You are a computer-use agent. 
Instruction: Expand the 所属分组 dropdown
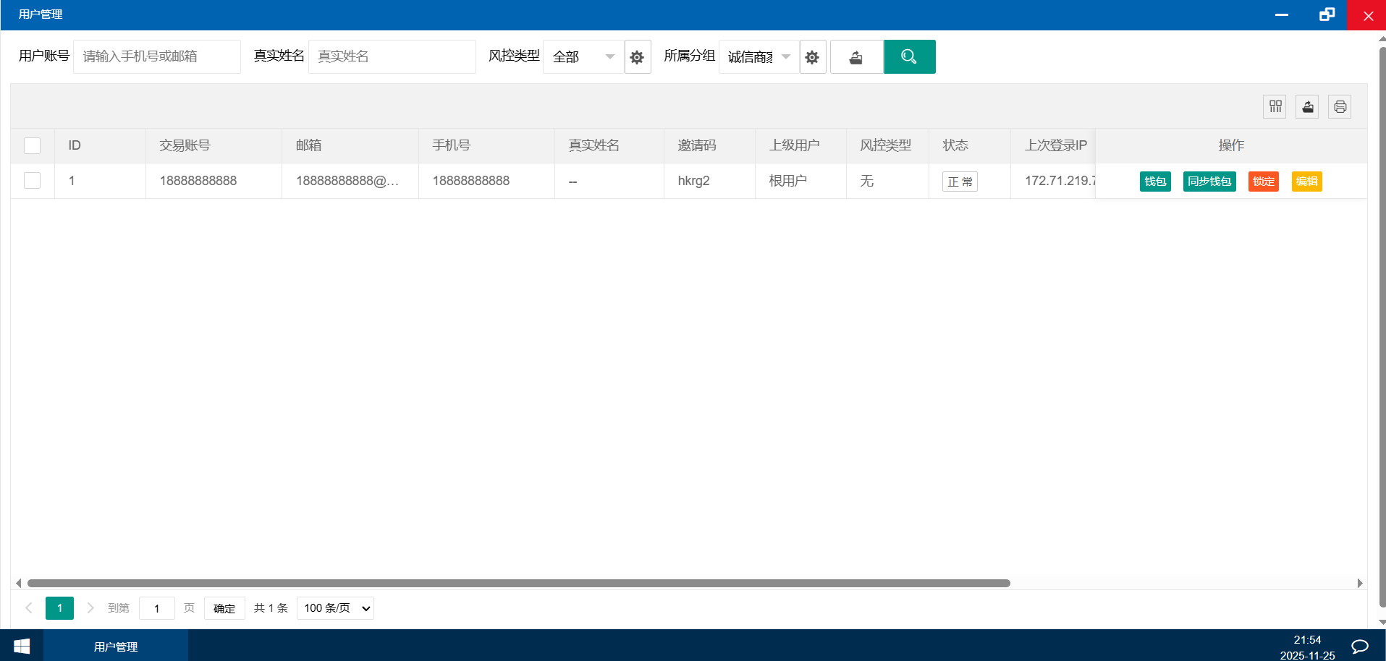tap(759, 56)
